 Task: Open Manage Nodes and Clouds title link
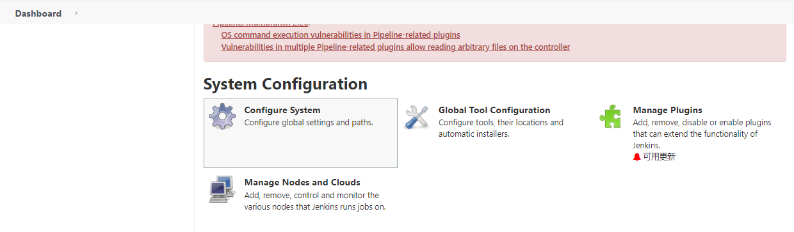tap(302, 182)
